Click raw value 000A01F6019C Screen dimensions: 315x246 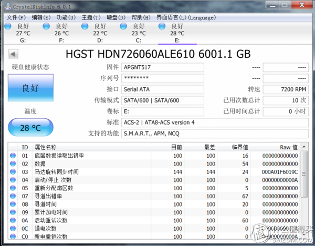[x=280, y=172]
